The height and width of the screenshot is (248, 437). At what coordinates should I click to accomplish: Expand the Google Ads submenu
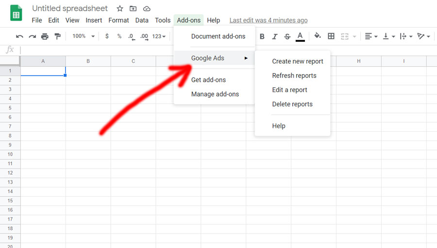coord(214,58)
